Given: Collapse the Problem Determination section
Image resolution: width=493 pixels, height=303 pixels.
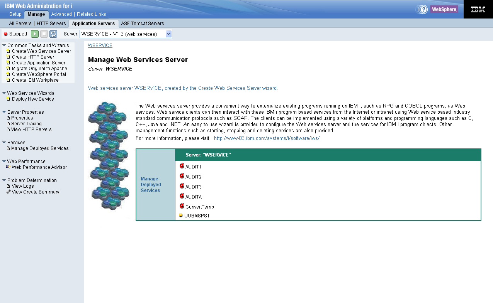Looking at the screenshot, I should tap(4, 180).
